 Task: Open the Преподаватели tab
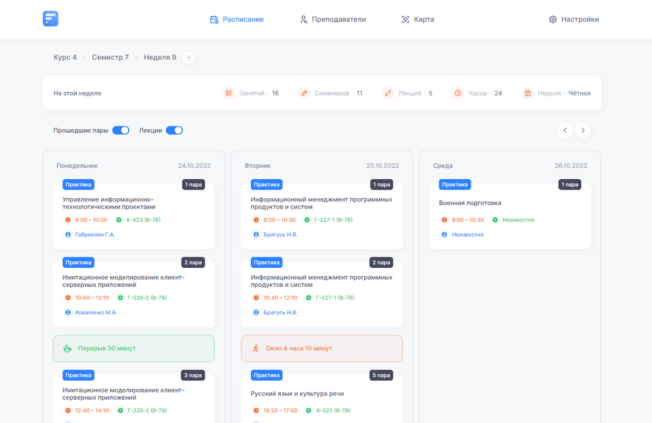(x=333, y=20)
